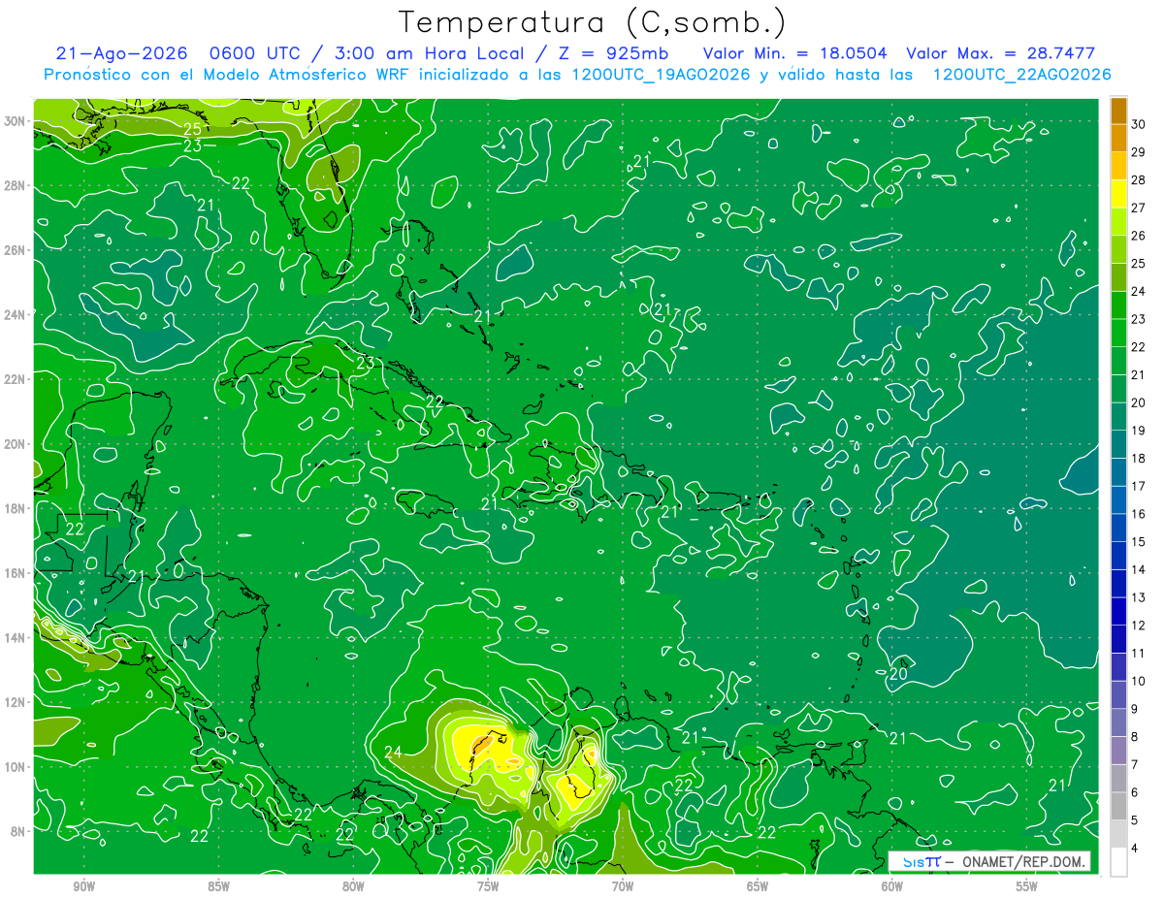Click the color scale label 13
Viewport: 1164px width, 899px height.
pyautogui.click(x=1139, y=597)
